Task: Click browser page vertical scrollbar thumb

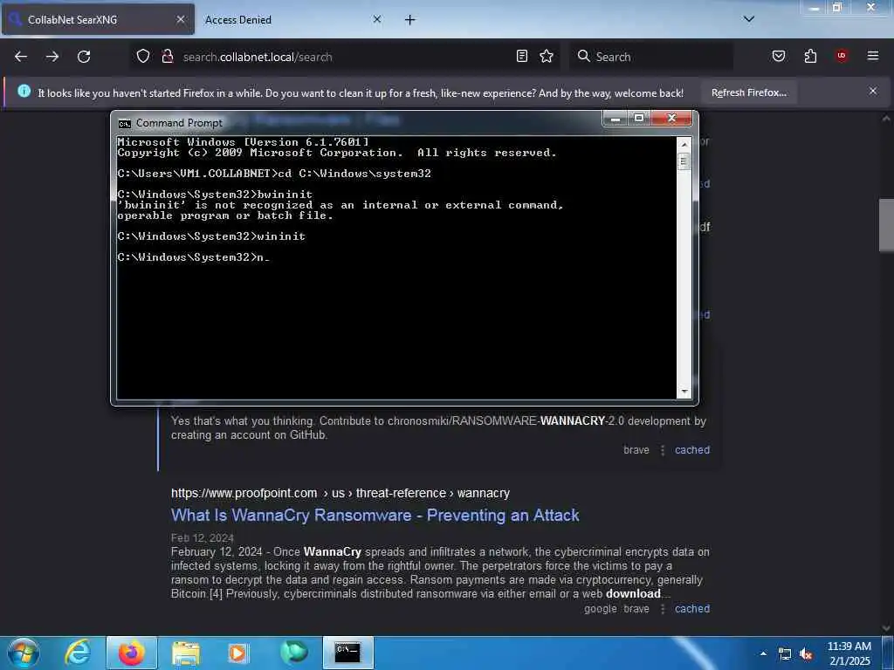Action: coord(886,224)
